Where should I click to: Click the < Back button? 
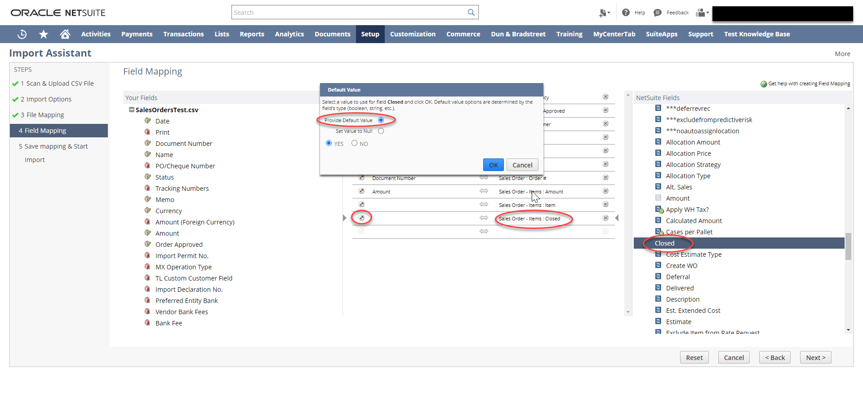click(x=775, y=357)
